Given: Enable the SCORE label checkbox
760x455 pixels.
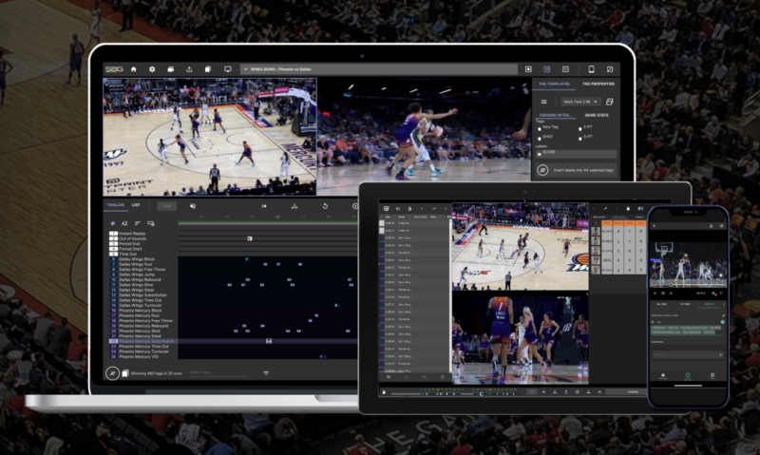Looking at the screenshot, I should pos(539,153).
